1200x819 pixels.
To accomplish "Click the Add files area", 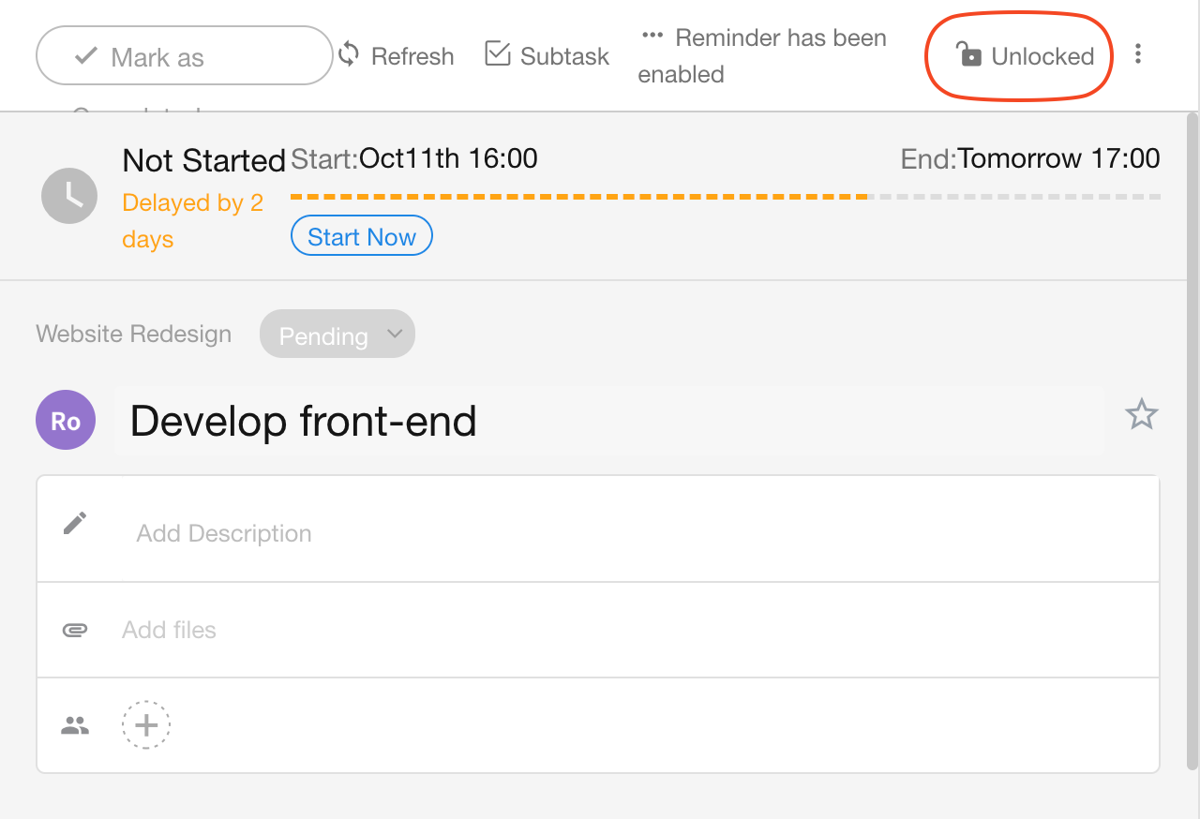I will [x=169, y=630].
